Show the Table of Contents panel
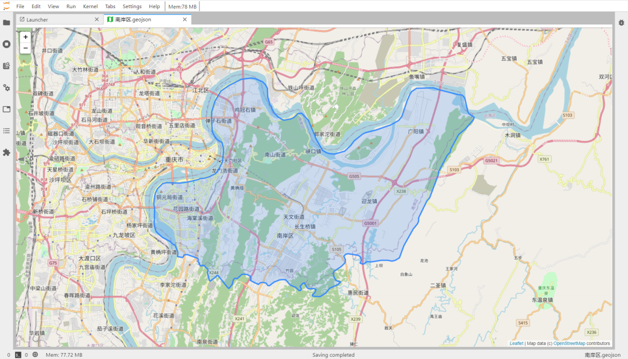Viewport: 628px width, 359px height. [x=6, y=131]
